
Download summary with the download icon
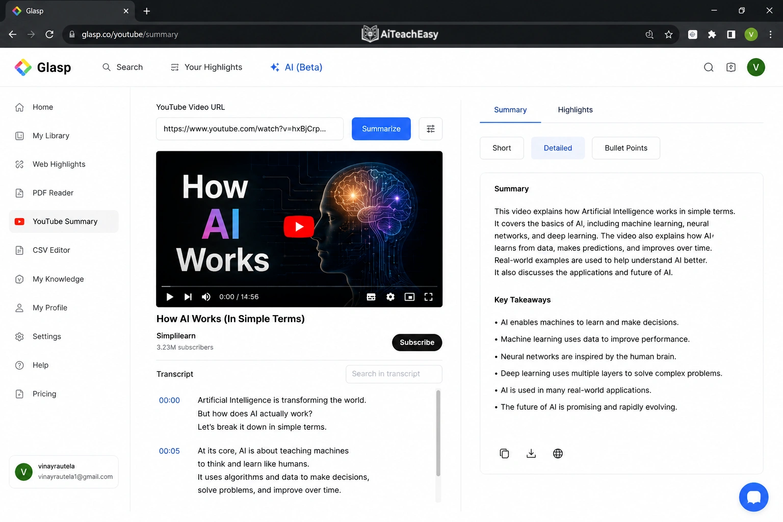tap(531, 453)
